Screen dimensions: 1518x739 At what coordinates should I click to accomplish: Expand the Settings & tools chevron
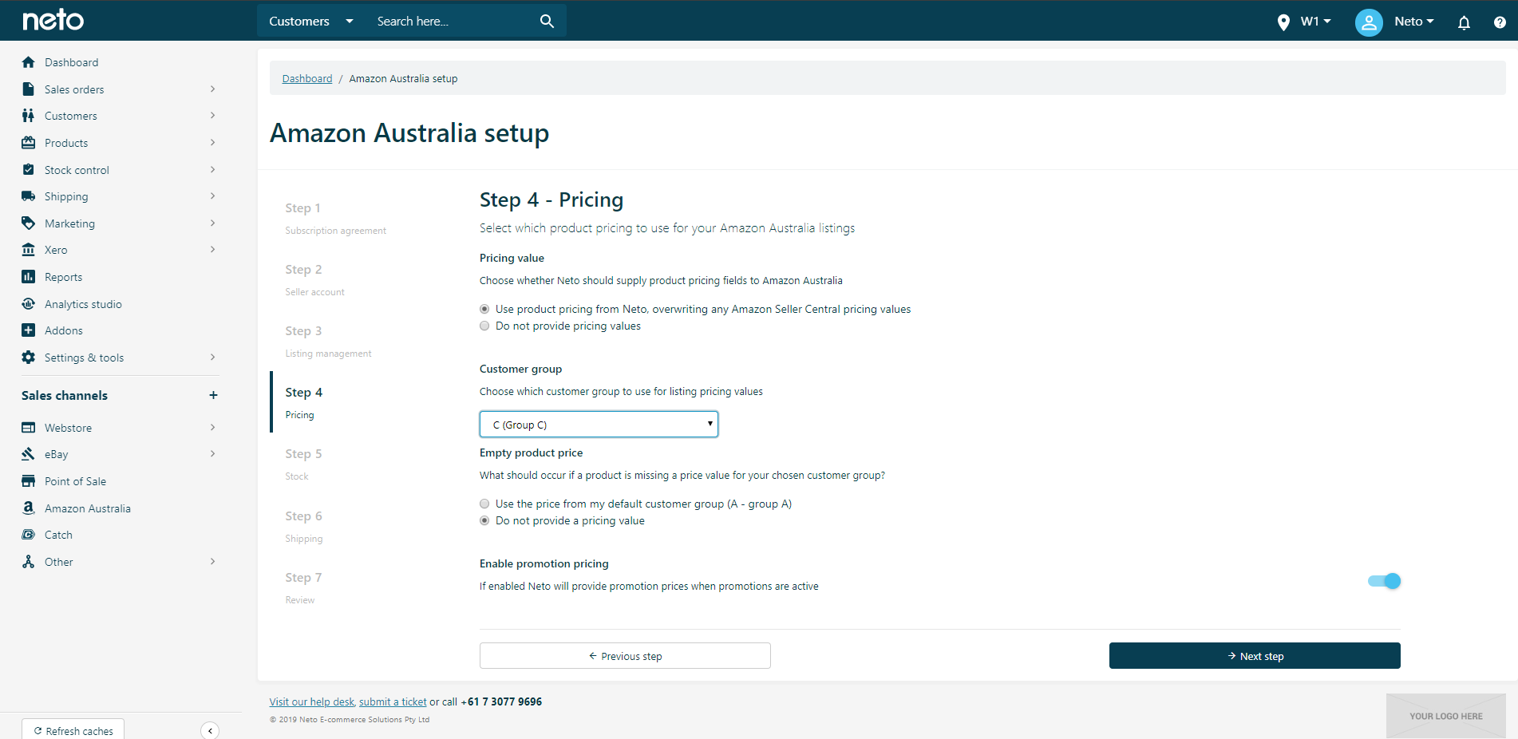(212, 358)
